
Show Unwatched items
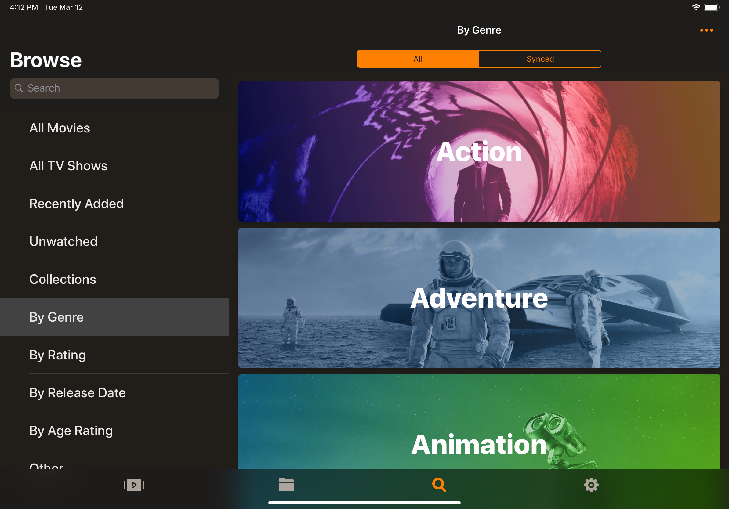tap(63, 241)
